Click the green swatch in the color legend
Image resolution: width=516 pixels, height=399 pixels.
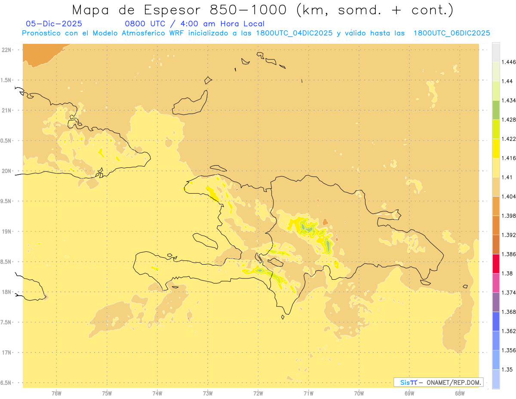click(496, 110)
